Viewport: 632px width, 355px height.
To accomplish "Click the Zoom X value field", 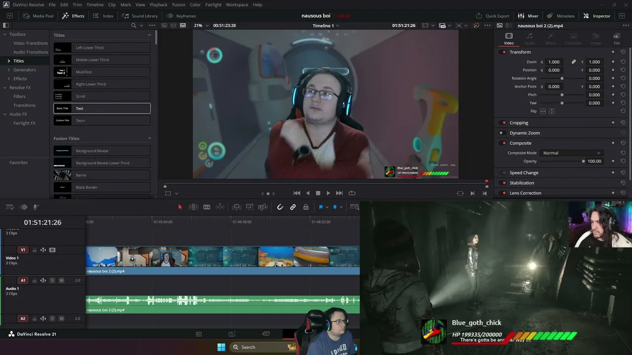I will point(554,62).
